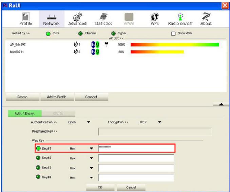The height and width of the screenshot is (192, 230).
Task: Click the RaUI title bar logo
Action: (x=5, y=5)
